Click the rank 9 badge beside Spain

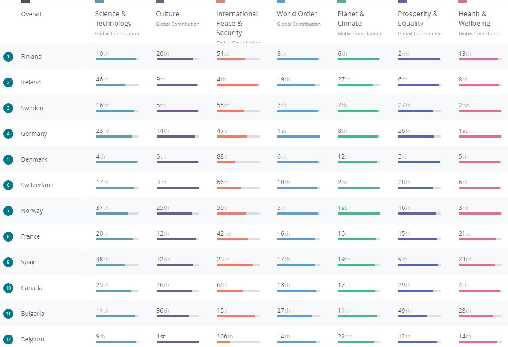[x=9, y=262]
